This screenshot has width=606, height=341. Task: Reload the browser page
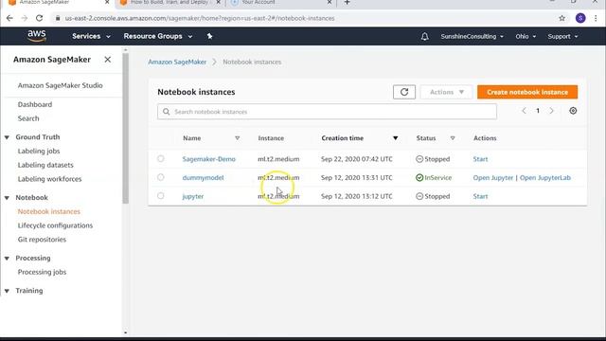click(x=39, y=18)
